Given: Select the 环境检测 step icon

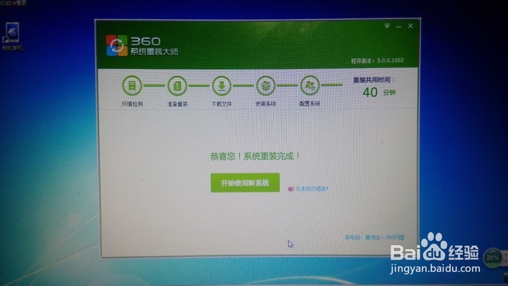Looking at the screenshot, I should pos(132,85).
